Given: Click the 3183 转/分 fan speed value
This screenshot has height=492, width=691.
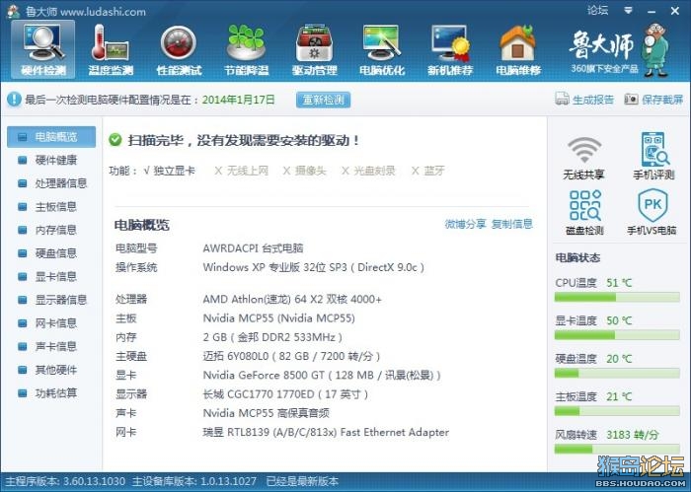Looking at the screenshot, I should pos(633,435).
